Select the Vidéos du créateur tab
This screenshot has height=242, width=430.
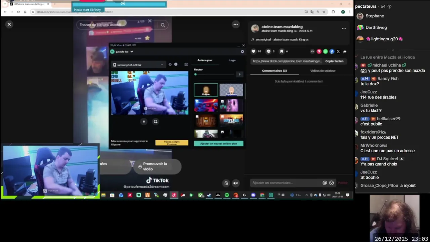[x=323, y=71]
